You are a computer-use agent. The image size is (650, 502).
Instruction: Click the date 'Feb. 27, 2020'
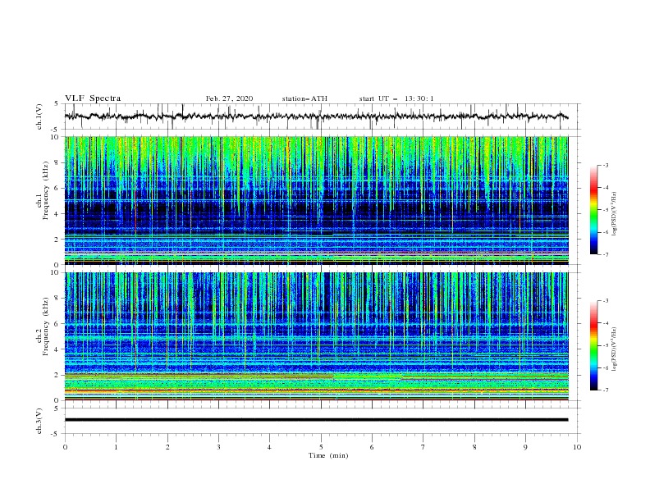point(229,98)
